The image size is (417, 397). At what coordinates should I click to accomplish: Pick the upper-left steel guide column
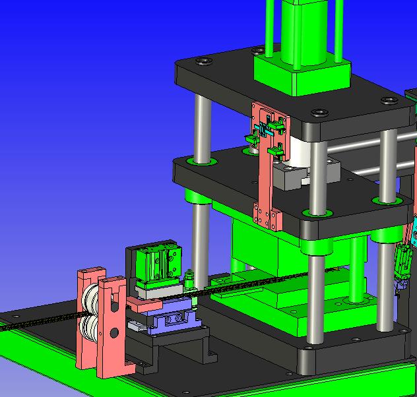click(x=202, y=129)
